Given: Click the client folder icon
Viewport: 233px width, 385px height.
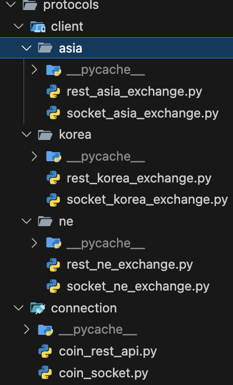Looking at the screenshot, I should click(38, 26).
